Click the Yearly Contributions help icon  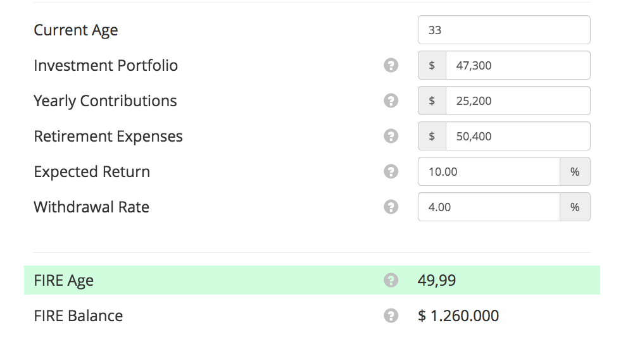[x=391, y=101]
